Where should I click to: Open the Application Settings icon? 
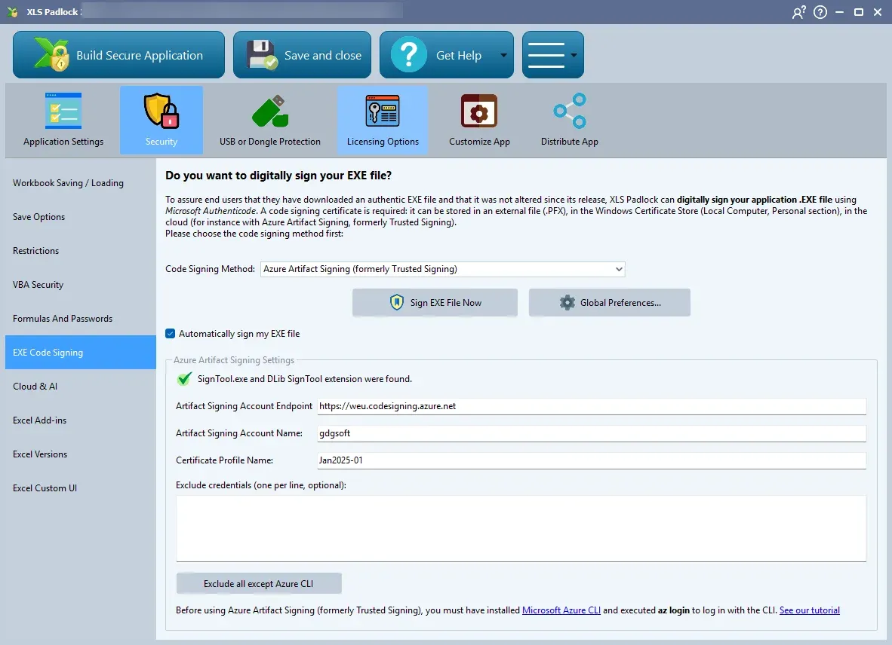tap(63, 111)
